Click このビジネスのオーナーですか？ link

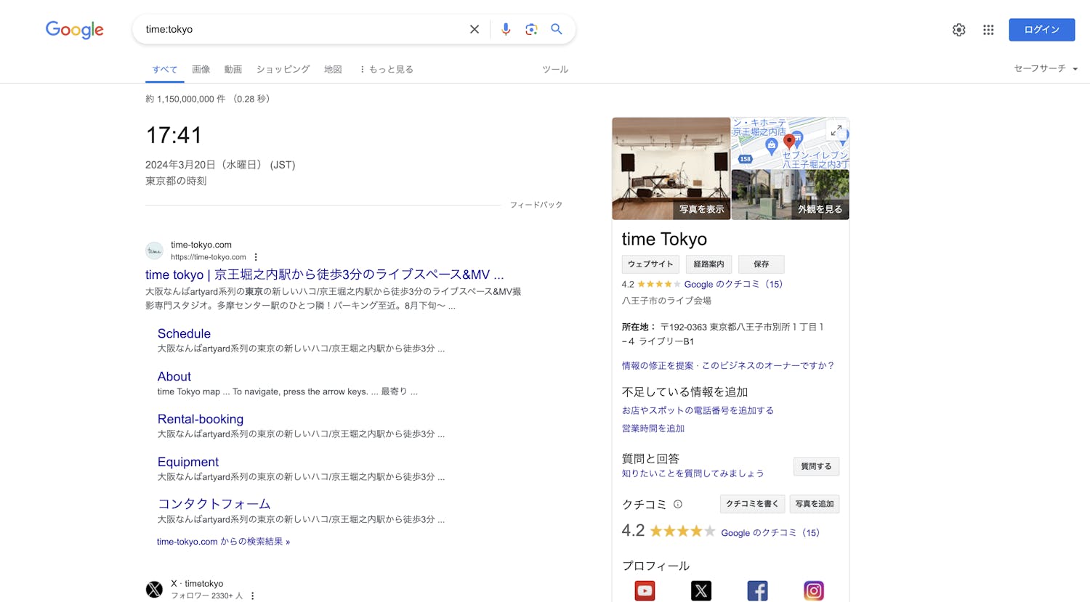tap(768, 366)
